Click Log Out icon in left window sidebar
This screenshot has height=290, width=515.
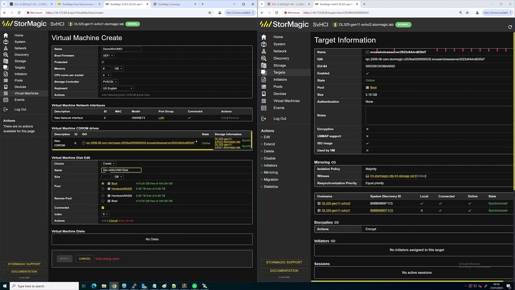[6, 110]
